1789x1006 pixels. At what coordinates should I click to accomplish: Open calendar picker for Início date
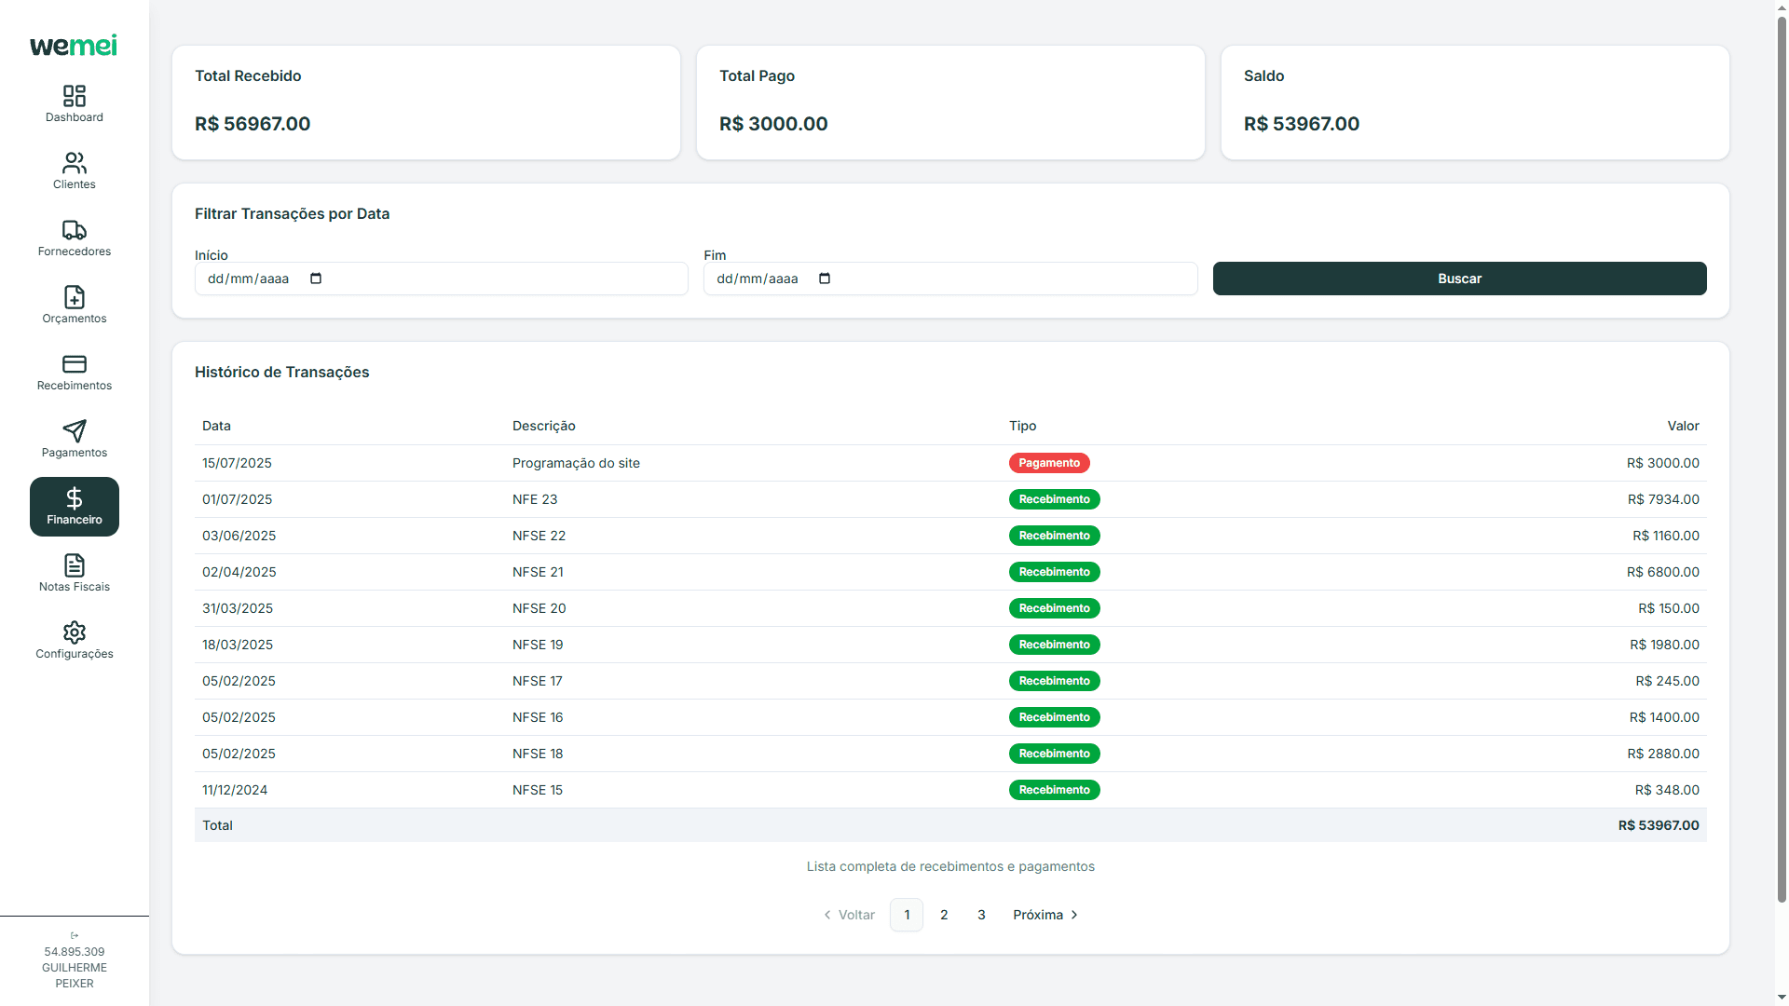(316, 279)
